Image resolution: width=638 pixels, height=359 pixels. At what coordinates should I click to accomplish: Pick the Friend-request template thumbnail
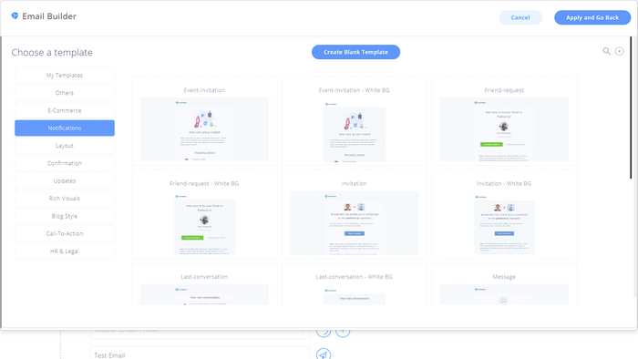click(504, 129)
